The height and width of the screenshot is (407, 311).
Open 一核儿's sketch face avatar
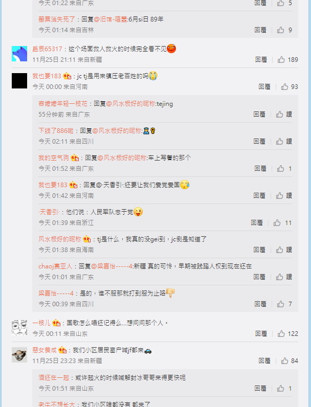coord(19,328)
